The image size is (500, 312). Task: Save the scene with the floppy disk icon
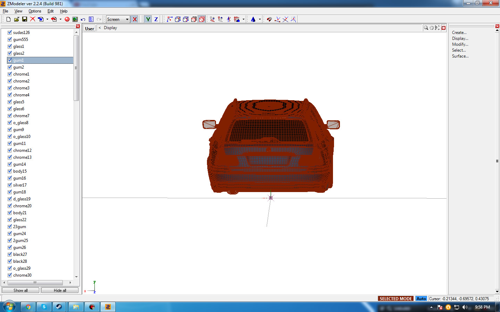(24, 19)
